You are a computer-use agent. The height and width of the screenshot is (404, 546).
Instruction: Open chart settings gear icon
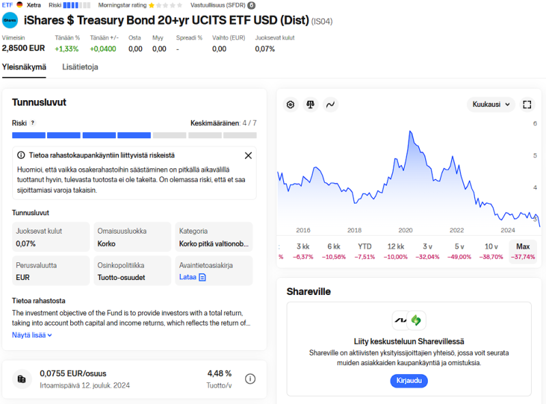(x=291, y=104)
